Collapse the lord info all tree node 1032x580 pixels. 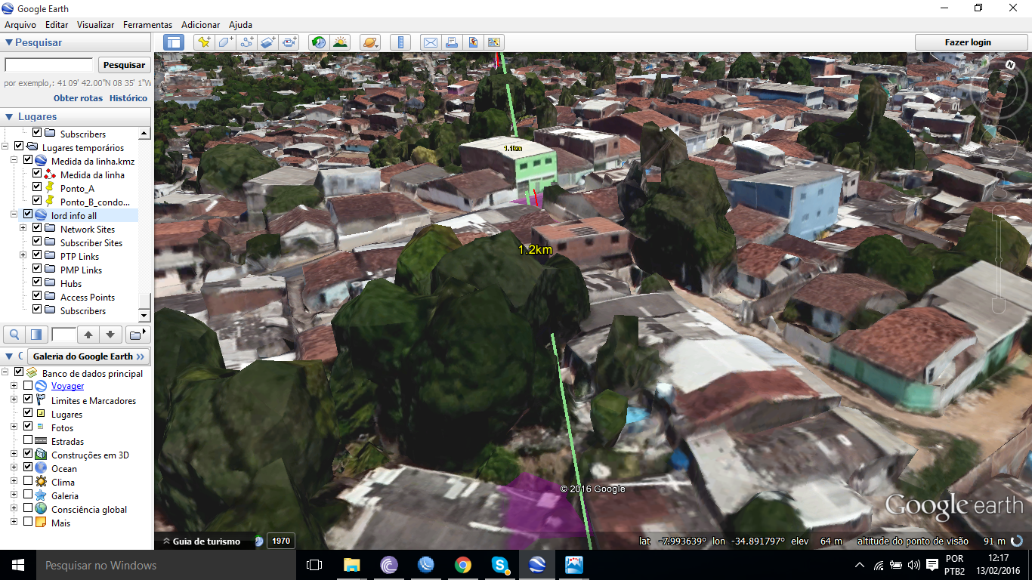point(14,215)
